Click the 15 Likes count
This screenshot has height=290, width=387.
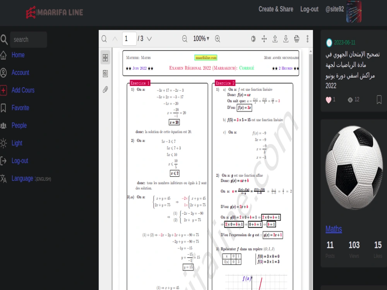378,245
